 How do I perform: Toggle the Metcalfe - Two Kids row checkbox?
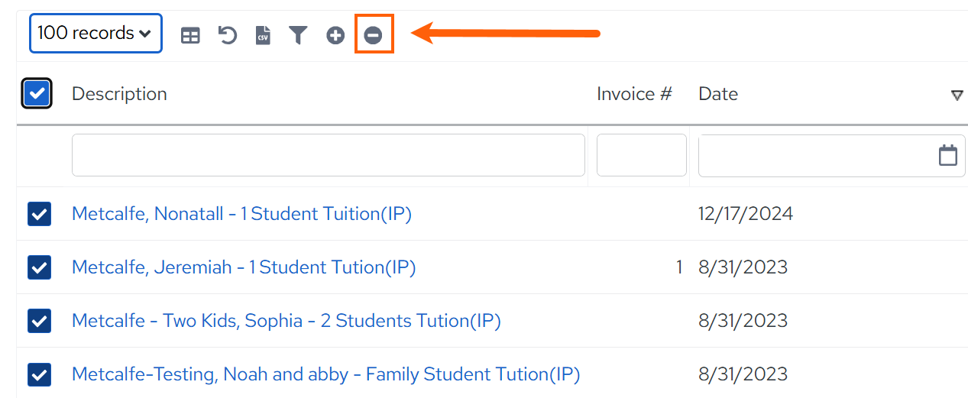[39, 321]
